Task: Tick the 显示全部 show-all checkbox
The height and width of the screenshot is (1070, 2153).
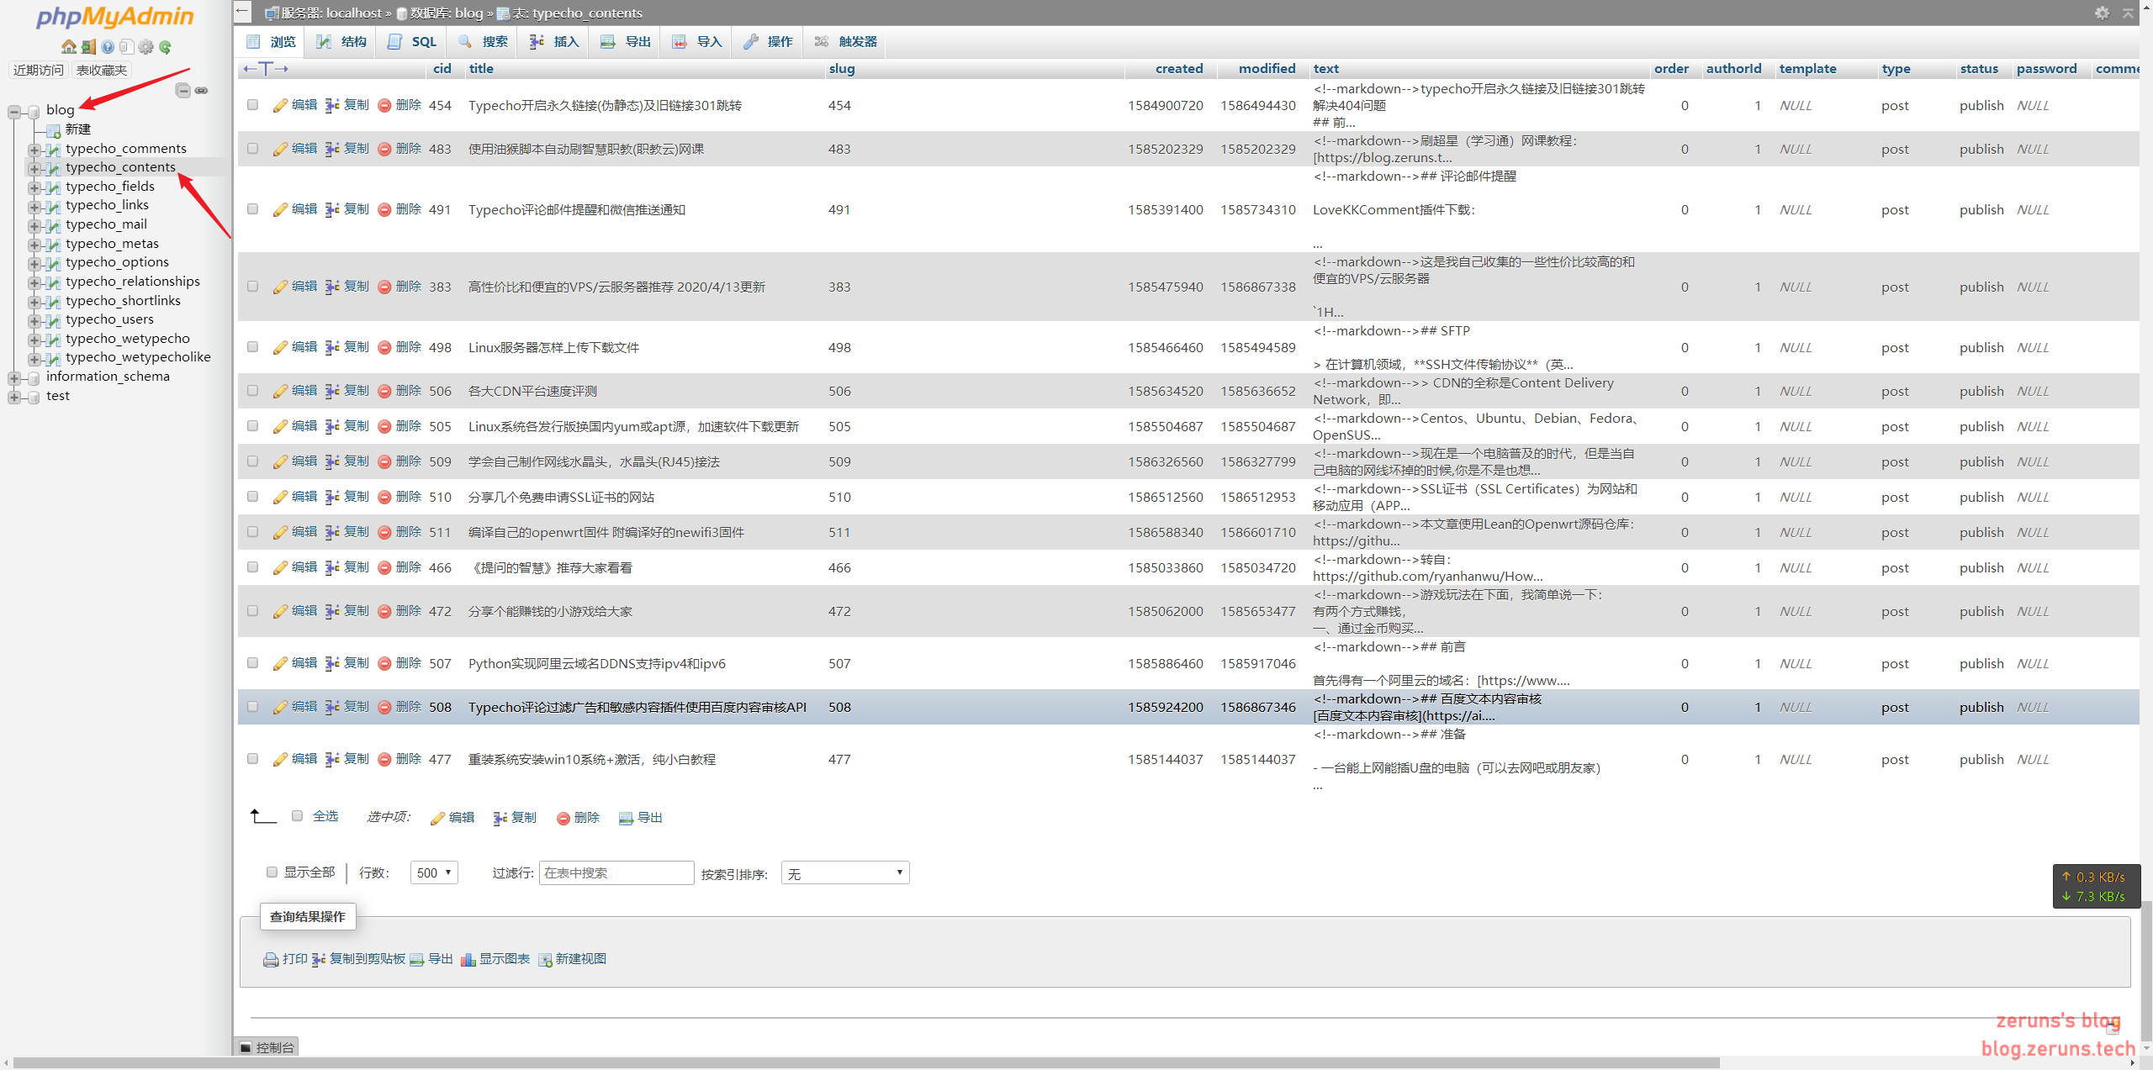Action: coord(272,872)
